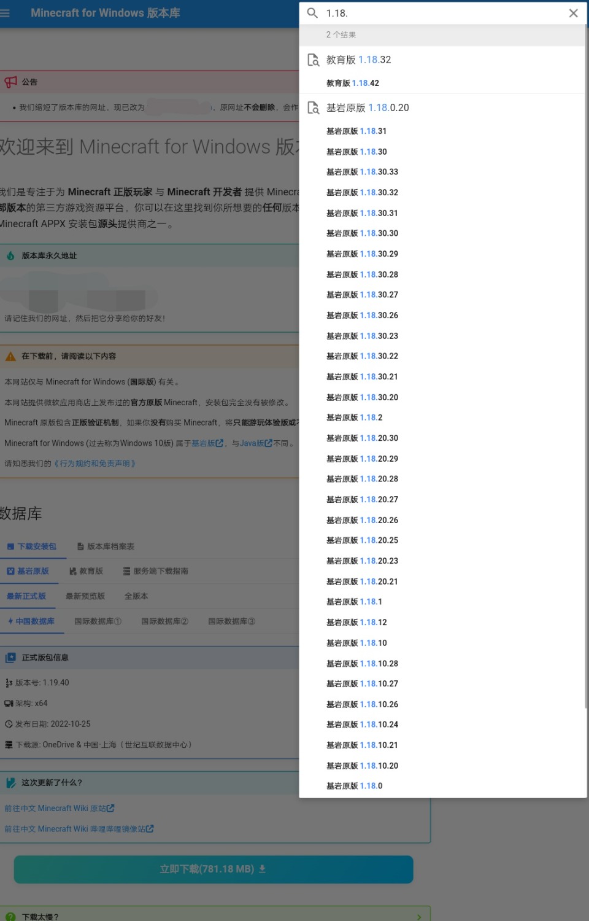This screenshot has height=921, width=589.
Task: Open 前往中文 Minecraft Wiki 原站 link
Action: [60, 809]
